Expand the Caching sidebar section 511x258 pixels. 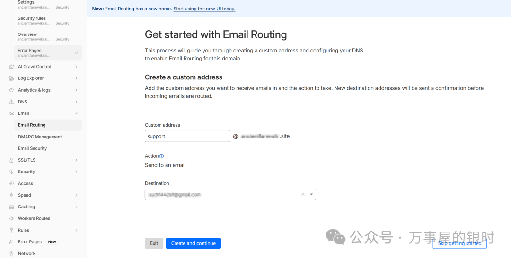coord(76,207)
